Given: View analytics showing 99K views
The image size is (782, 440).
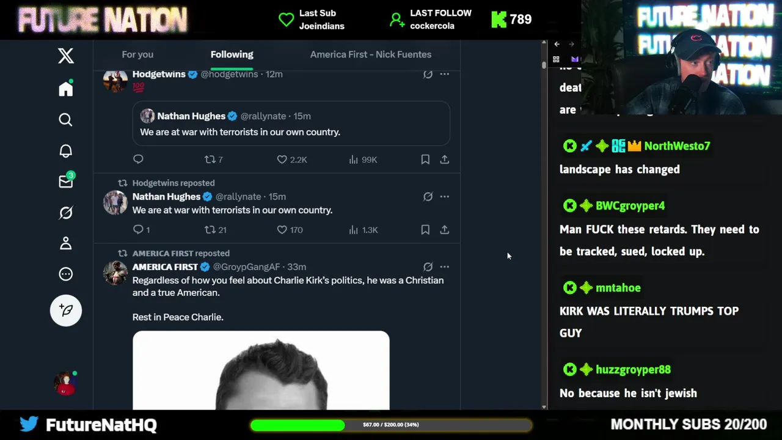Looking at the screenshot, I should point(363,159).
